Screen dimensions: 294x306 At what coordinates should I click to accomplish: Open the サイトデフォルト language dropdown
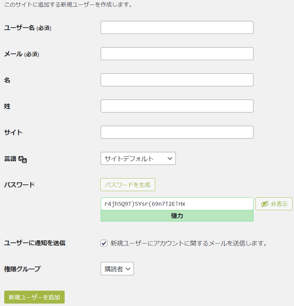coord(138,159)
